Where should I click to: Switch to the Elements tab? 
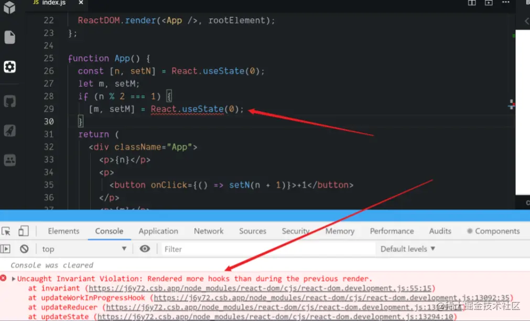pyautogui.click(x=63, y=231)
